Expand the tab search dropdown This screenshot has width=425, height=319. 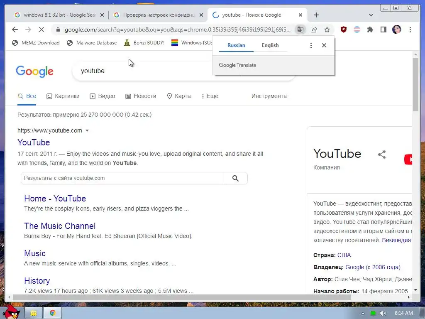pos(371,15)
